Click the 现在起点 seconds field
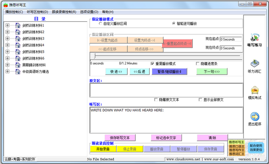 (231, 39)
